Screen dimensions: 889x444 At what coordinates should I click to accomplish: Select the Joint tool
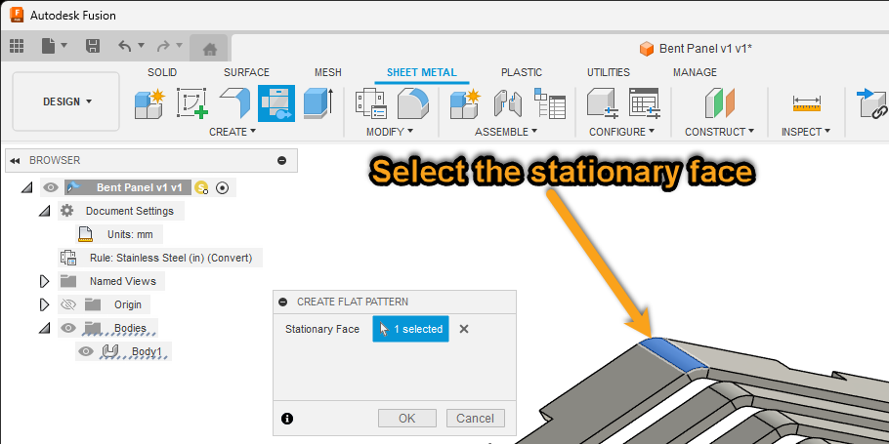[x=507, y=103]
